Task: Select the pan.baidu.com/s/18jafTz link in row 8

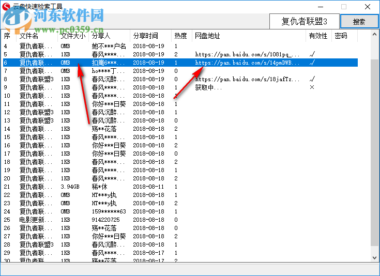Action: (x=247, y=79)
